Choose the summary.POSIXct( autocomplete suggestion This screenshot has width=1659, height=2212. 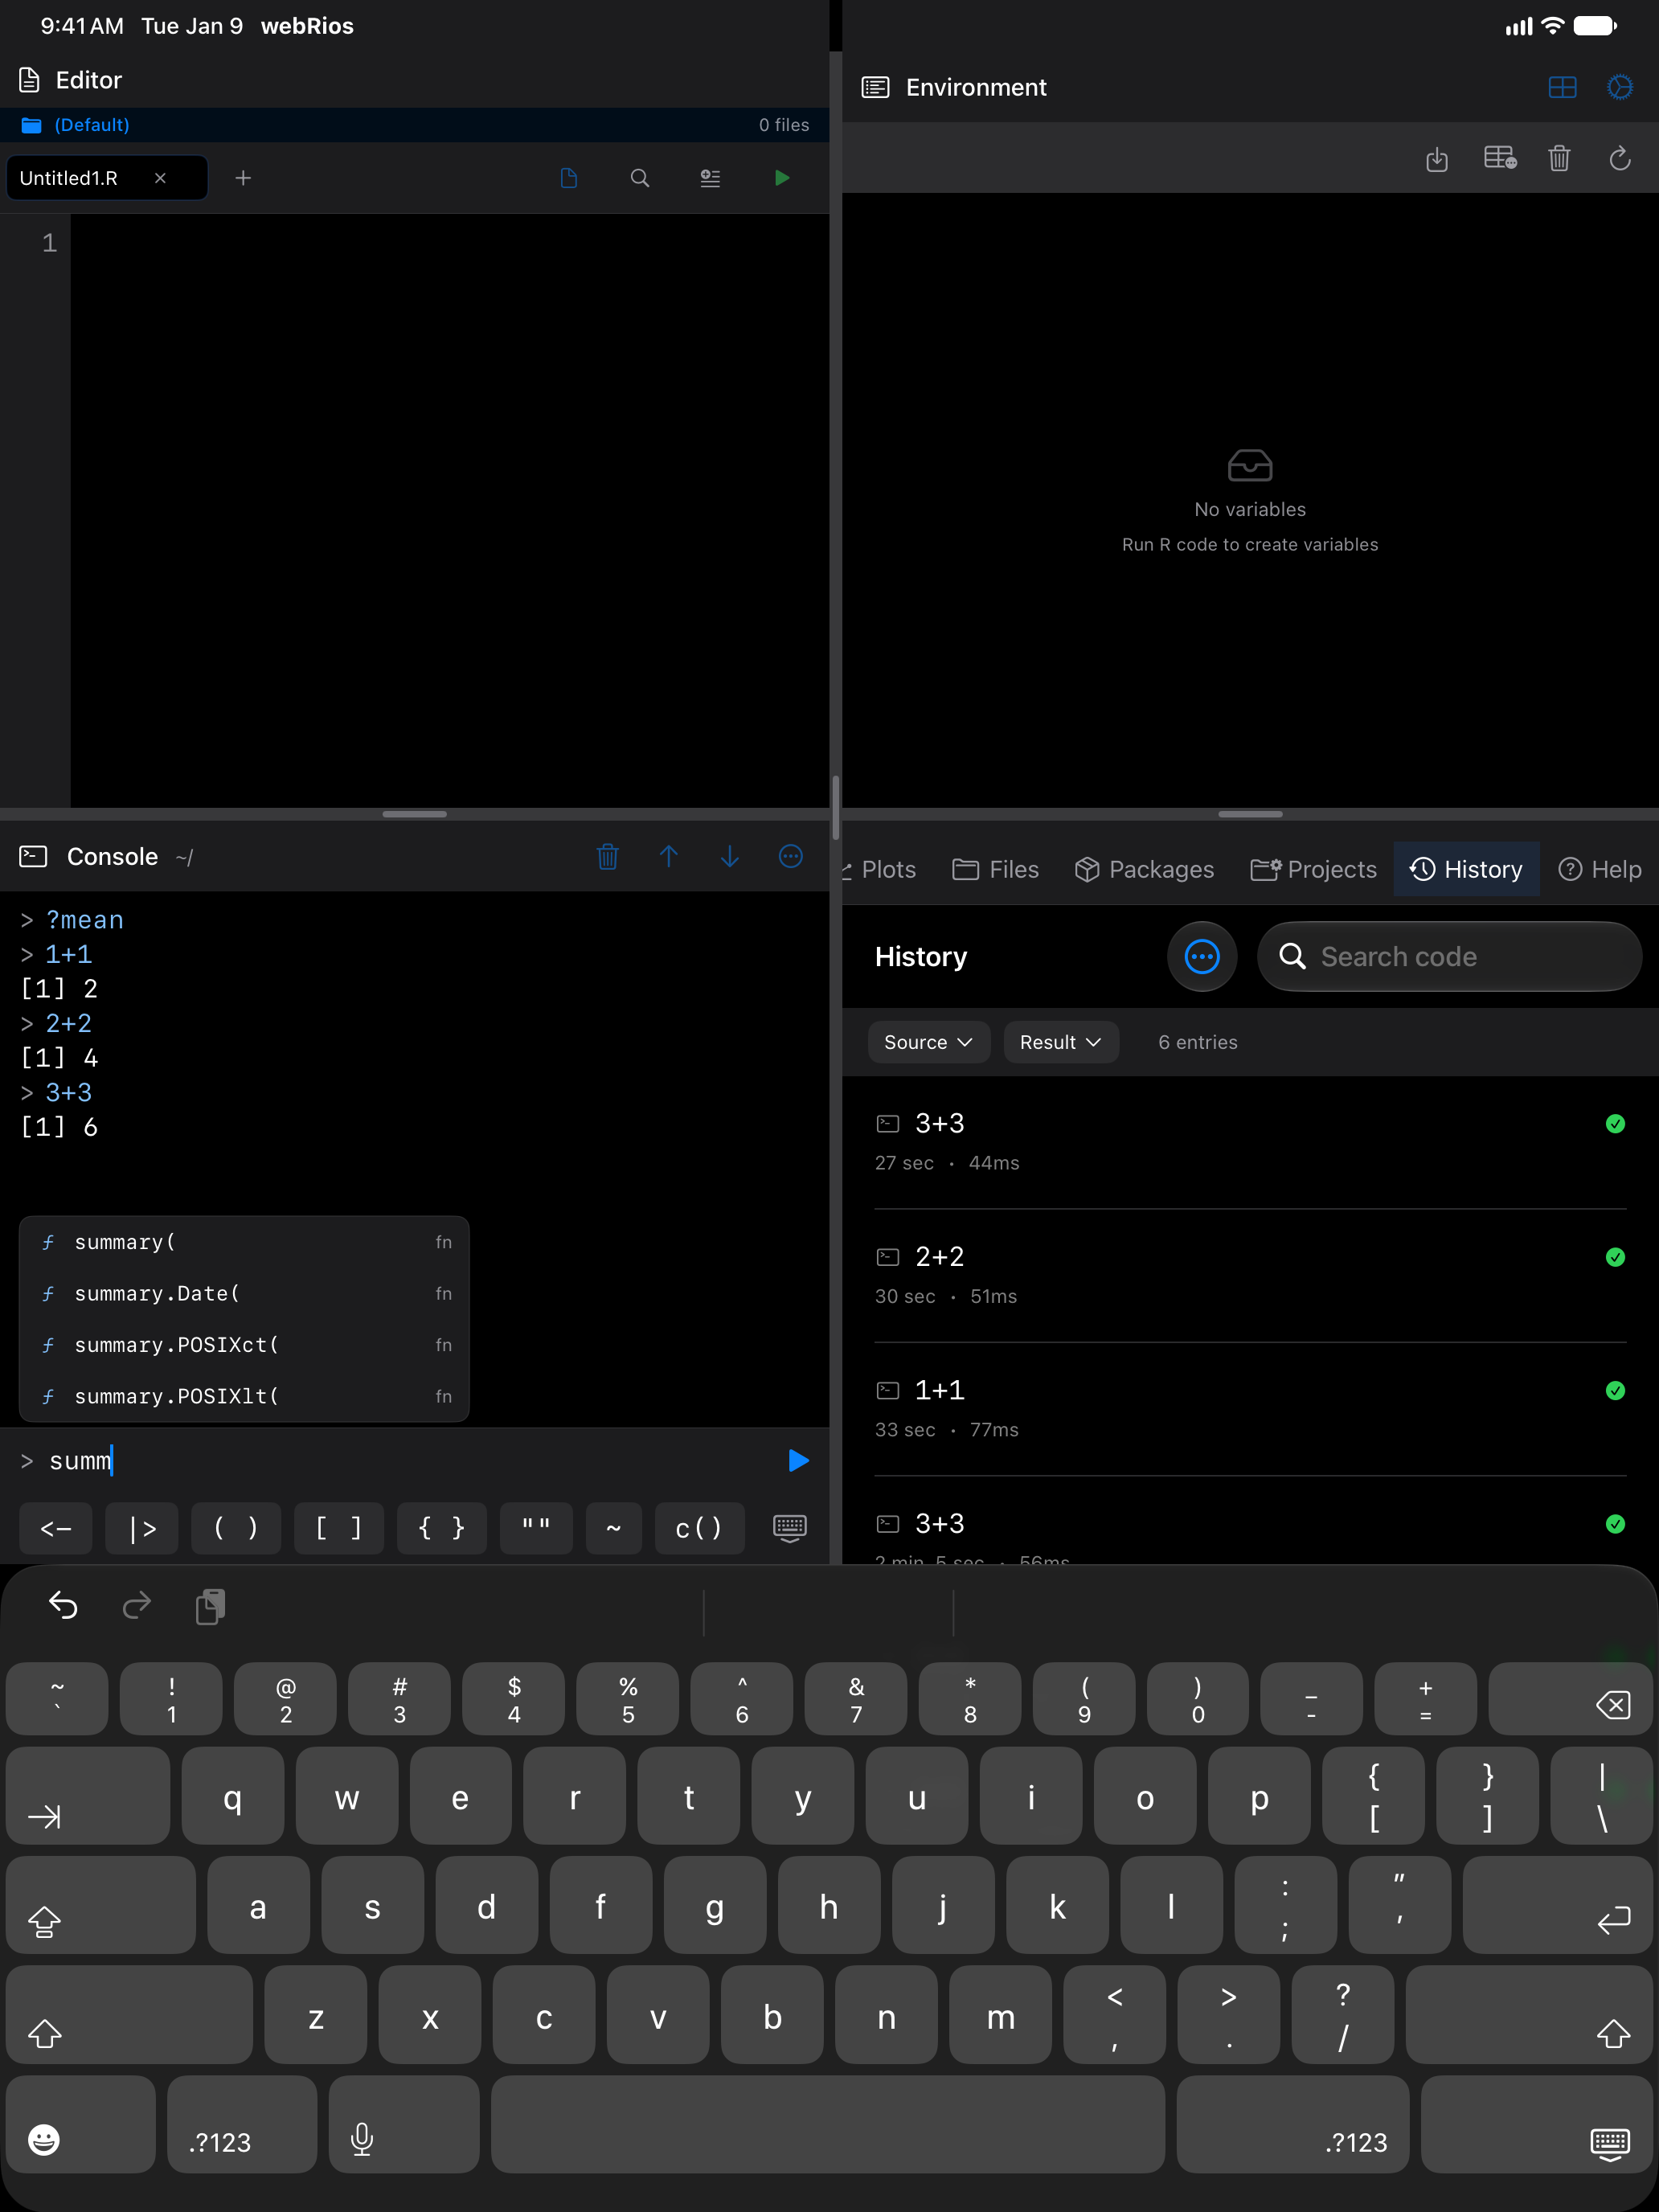point(244,1345)
